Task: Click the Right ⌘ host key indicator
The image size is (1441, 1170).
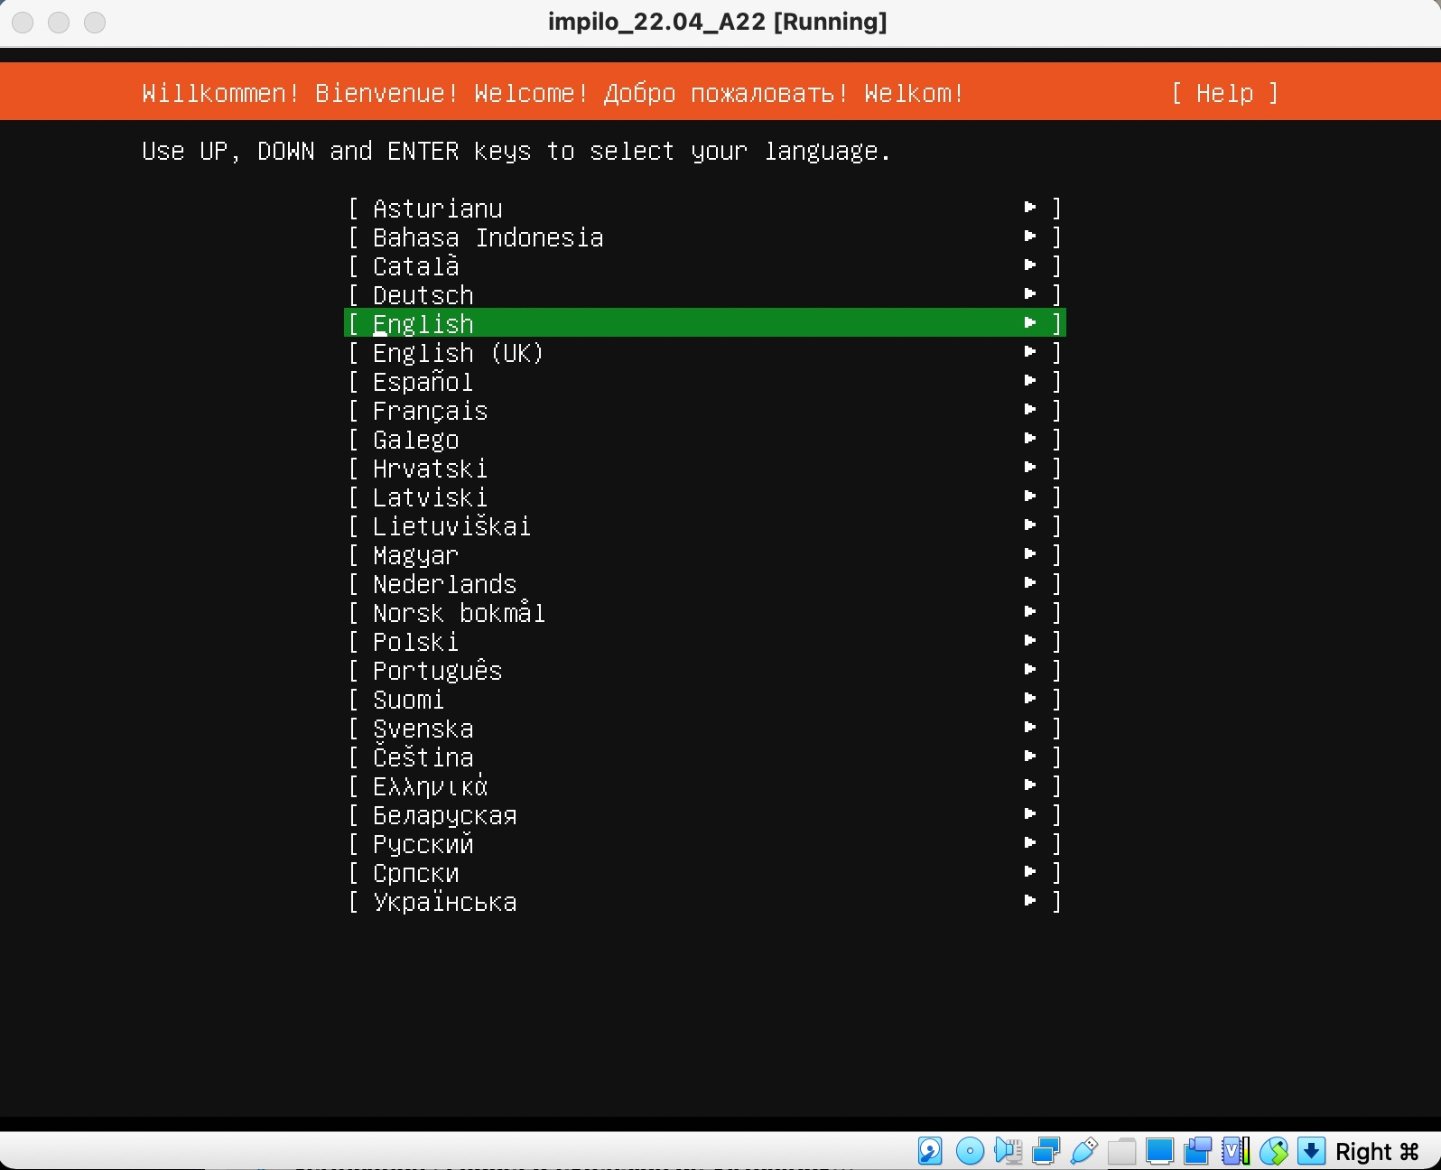Action: pos(1377,1152)
